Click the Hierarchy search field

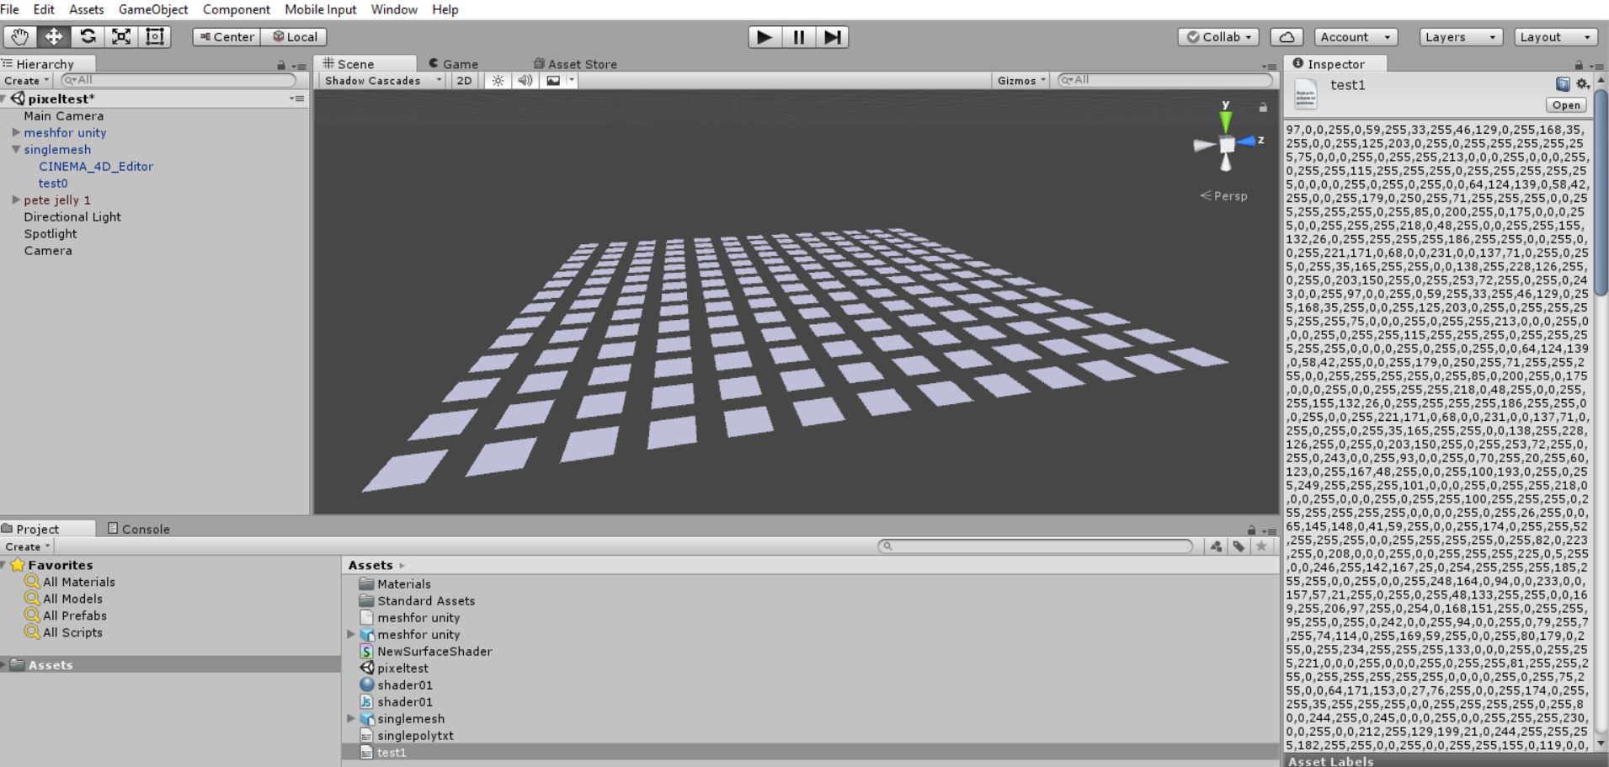click(x=179, y=80)
